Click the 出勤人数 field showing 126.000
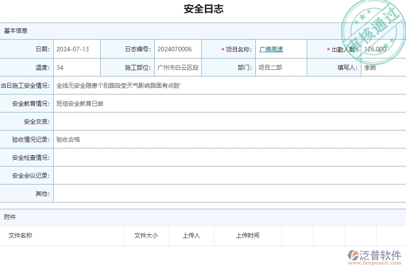Viewport: 406px width, 270px height. 375,49
